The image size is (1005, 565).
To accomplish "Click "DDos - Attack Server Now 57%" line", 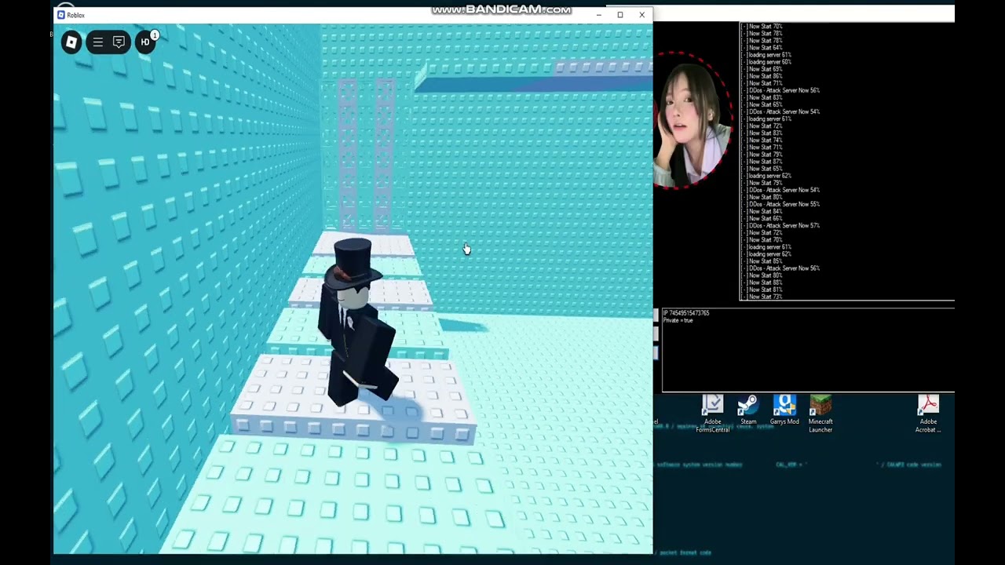I will click(781, 225).
